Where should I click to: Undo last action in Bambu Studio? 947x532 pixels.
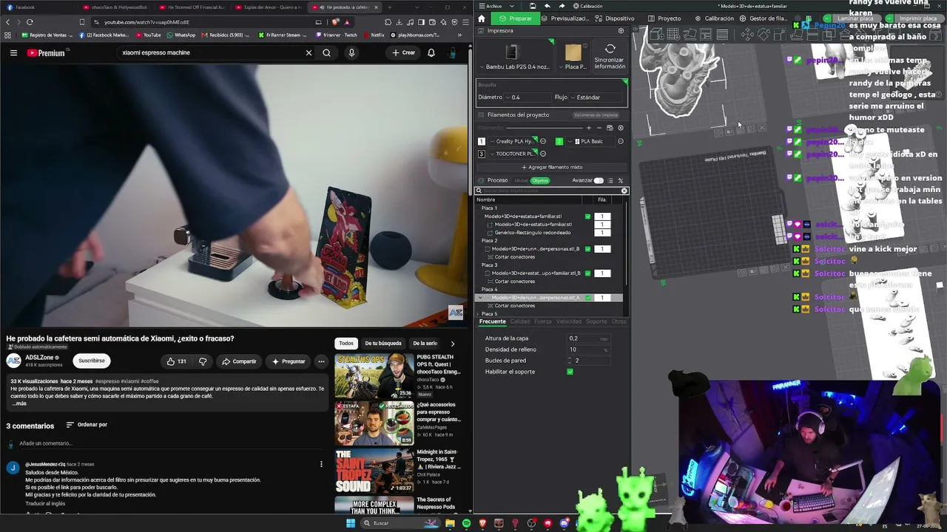547,6
